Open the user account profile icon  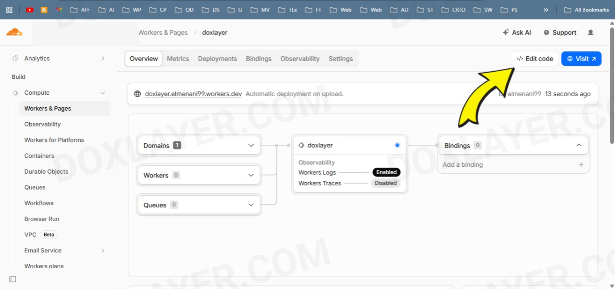(590, 32)
